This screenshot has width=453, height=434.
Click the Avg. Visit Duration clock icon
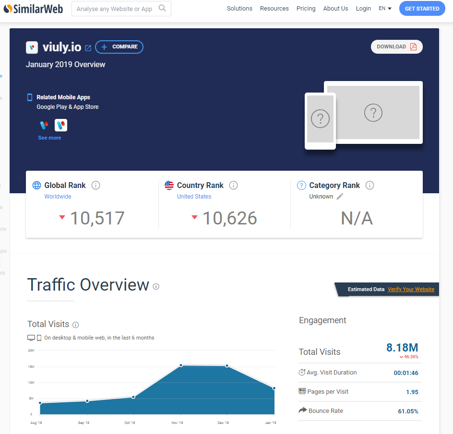[x=302, y=372]
